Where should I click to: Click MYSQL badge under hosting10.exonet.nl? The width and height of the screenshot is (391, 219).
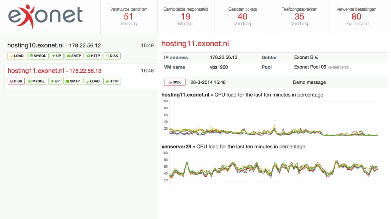(x=38, y=56)
